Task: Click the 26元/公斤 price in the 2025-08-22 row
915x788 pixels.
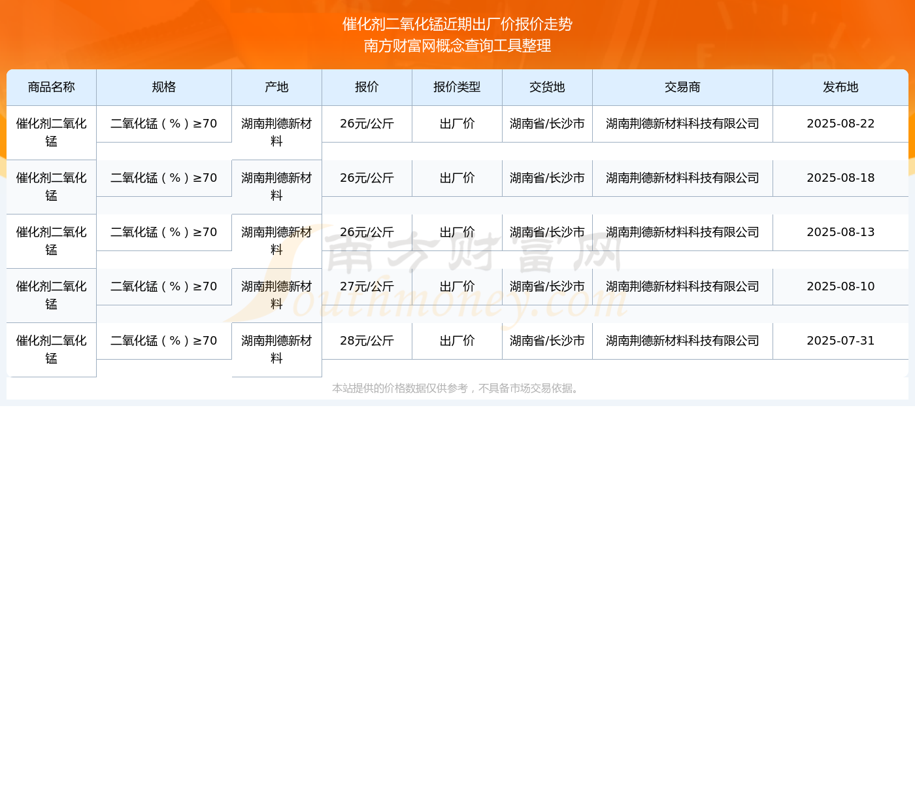Action: coord(367,124)
